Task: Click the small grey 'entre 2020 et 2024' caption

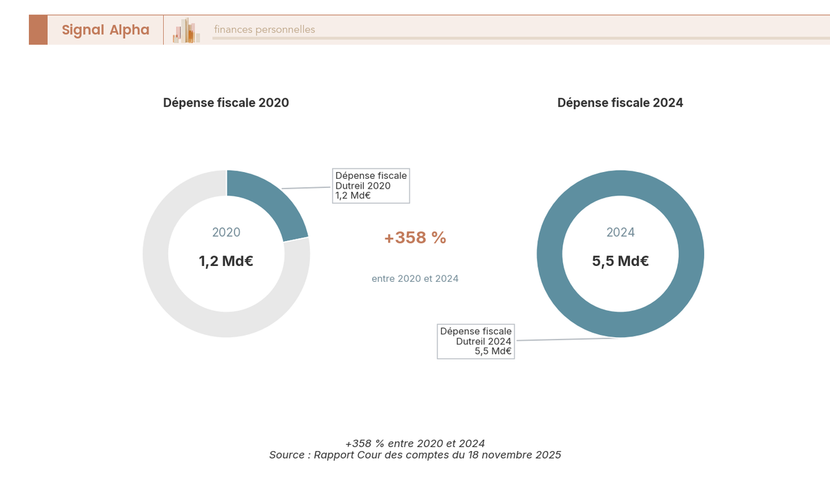Action: (415, 279)
